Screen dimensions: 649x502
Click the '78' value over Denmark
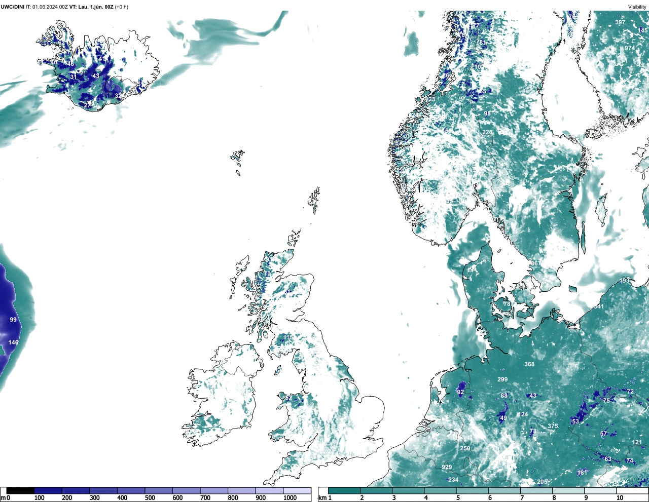(506, 304)
